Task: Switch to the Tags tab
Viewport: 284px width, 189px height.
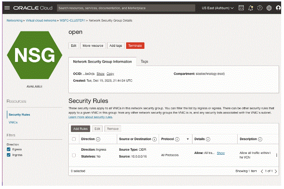Action: coord(144,62)
